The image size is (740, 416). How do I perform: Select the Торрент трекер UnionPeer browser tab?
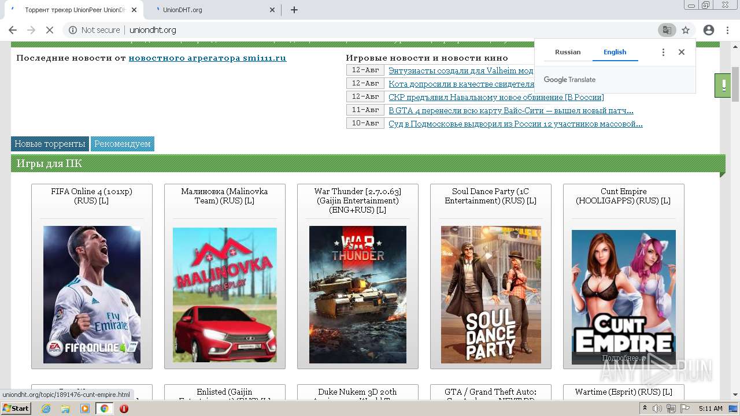[x=75, y=10]
